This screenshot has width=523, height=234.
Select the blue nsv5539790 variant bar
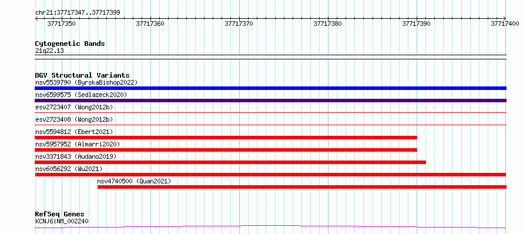tap(270, 88)
